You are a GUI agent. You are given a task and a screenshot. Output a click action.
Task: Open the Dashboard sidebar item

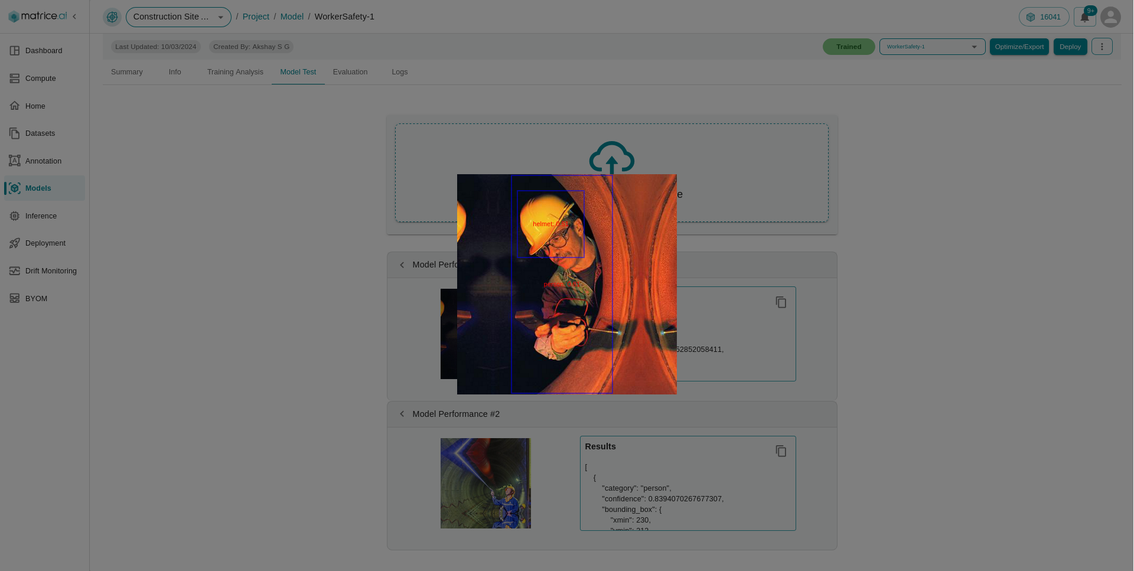(44, 51)
